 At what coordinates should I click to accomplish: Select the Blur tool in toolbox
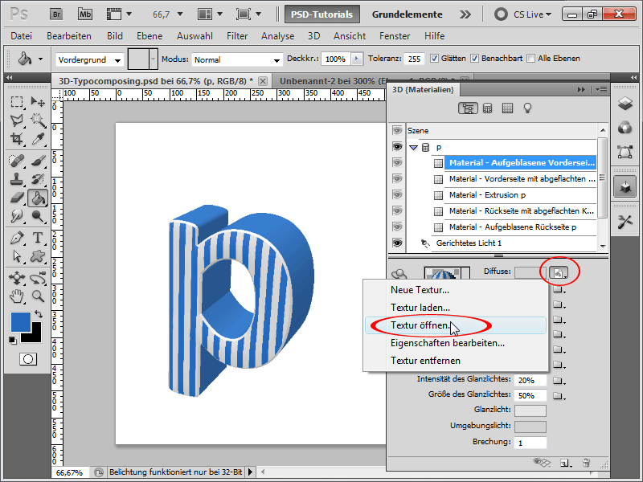click(x=17, y=216)
